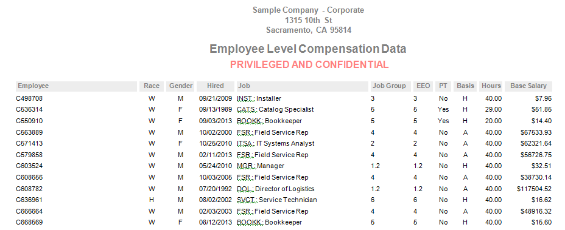Click the Sample Company - Corporate heading
Image resolution: width=565 pixels, height=230 pixels.
click(309, 10)
